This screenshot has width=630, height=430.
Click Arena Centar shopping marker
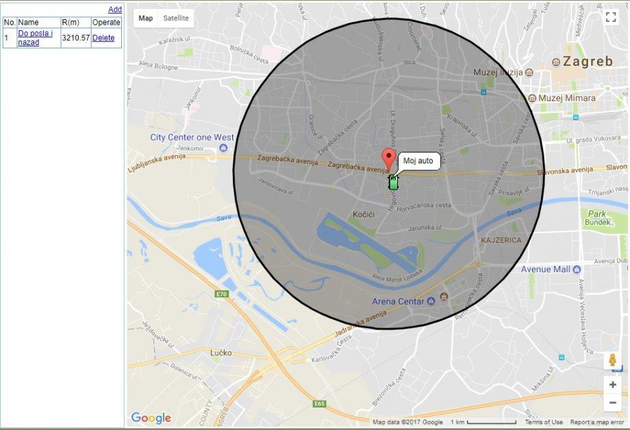(x=431, y=301)
